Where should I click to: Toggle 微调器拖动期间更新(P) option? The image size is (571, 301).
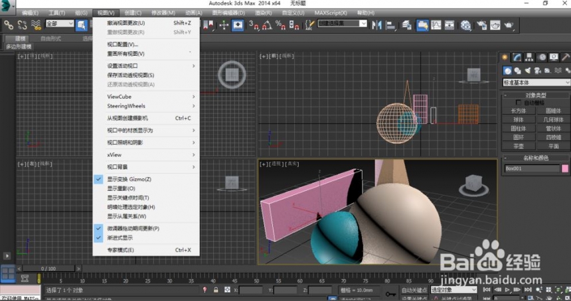point(146,228)
